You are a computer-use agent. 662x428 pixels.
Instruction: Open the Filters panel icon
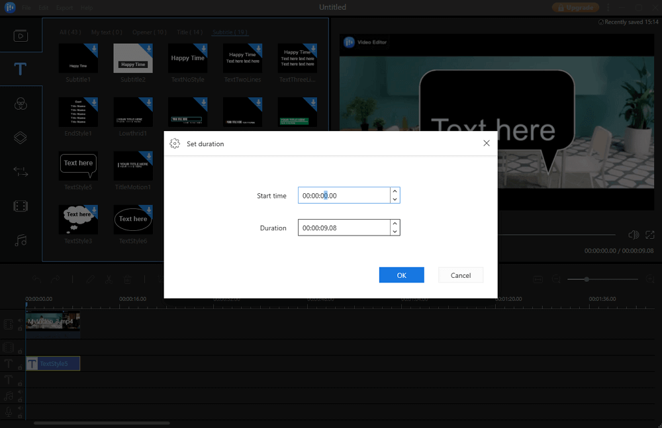(x=21, y=103)
